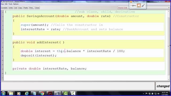Click the volume speaker tray icon
The width and height of the screenshot is (171, 96).
(x=158, y=94)
